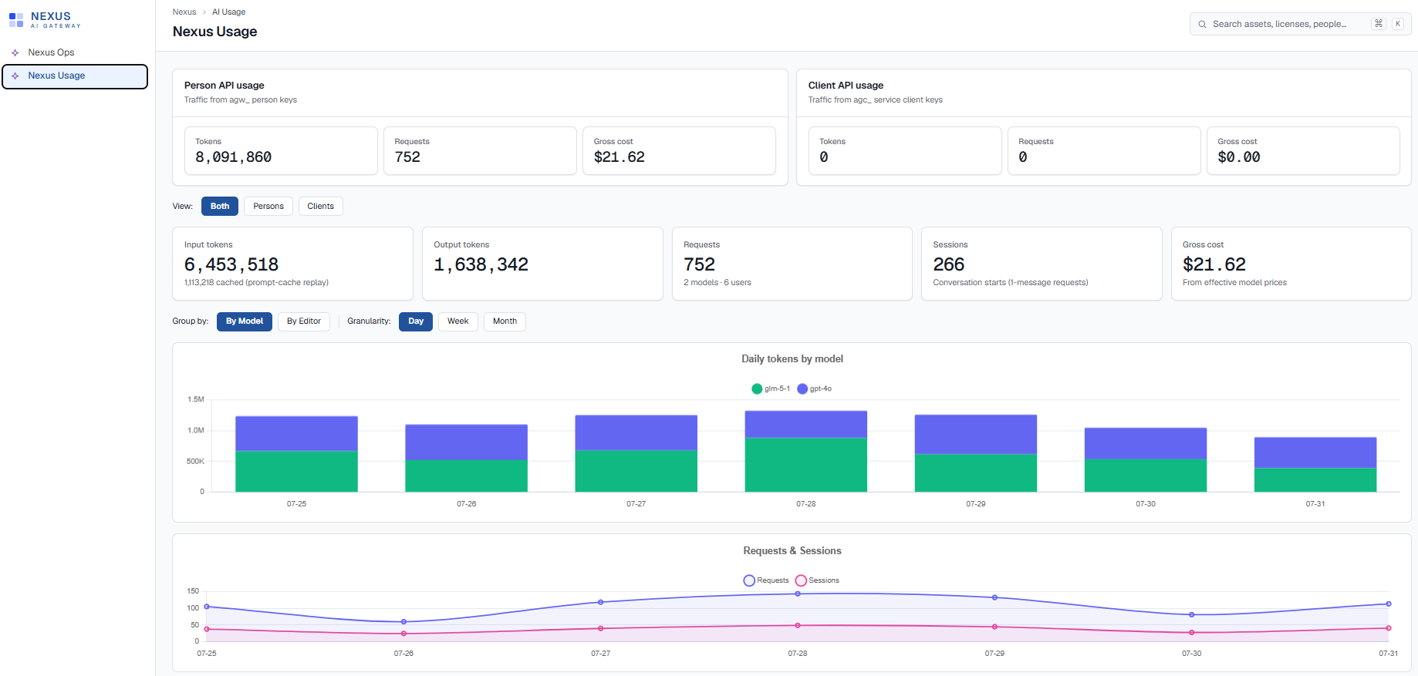The height and width of the screenshot is (676, 1418).
Task: Open Nexus Ops in the sidebar
Action: point(75,52)
